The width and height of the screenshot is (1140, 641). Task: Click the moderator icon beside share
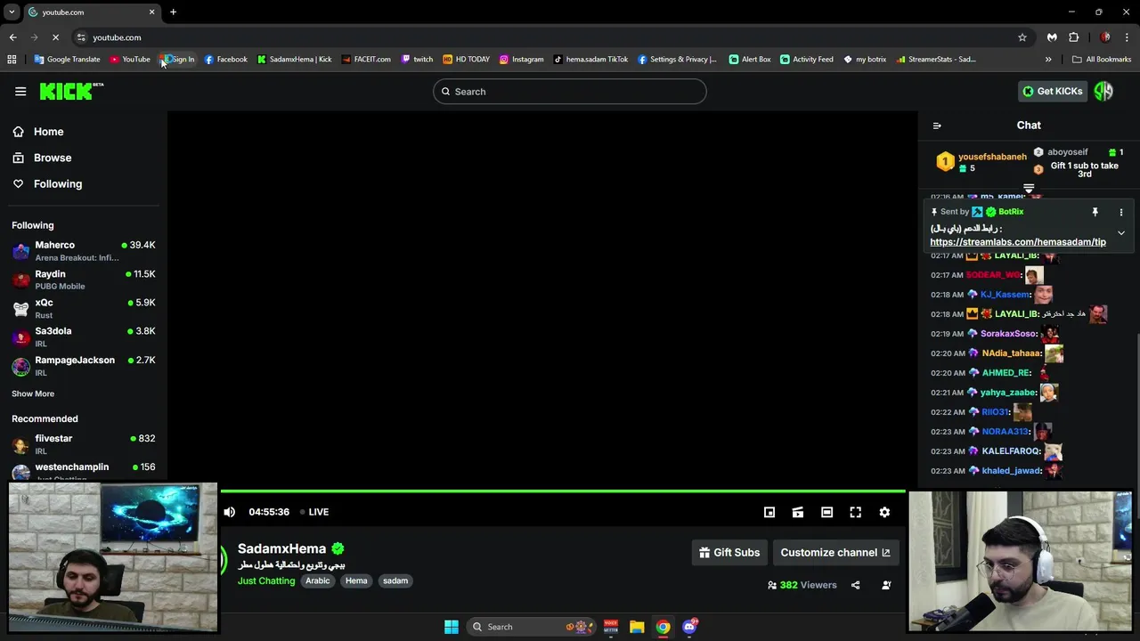click(x=886, y=585)
